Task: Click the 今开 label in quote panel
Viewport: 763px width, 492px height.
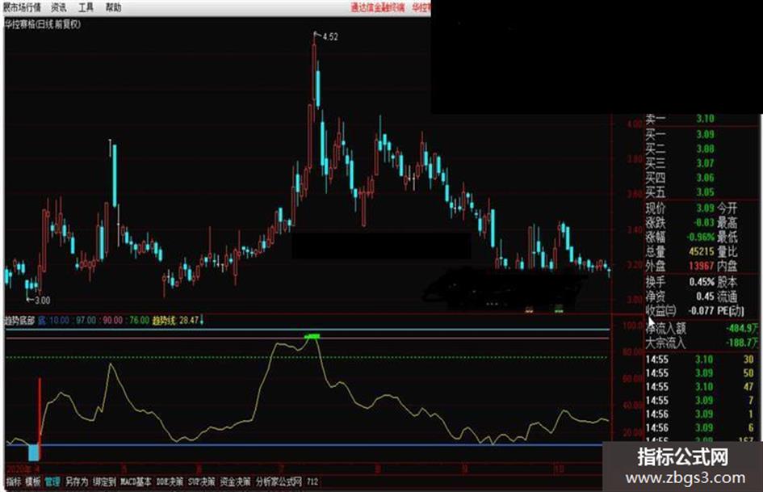Action: 727,208
